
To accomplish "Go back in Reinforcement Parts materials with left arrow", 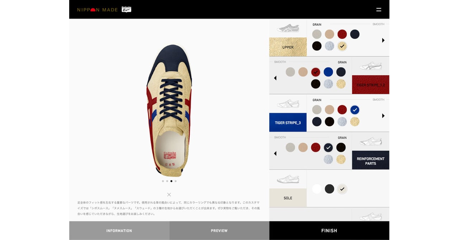I will [x=275, y=153].
